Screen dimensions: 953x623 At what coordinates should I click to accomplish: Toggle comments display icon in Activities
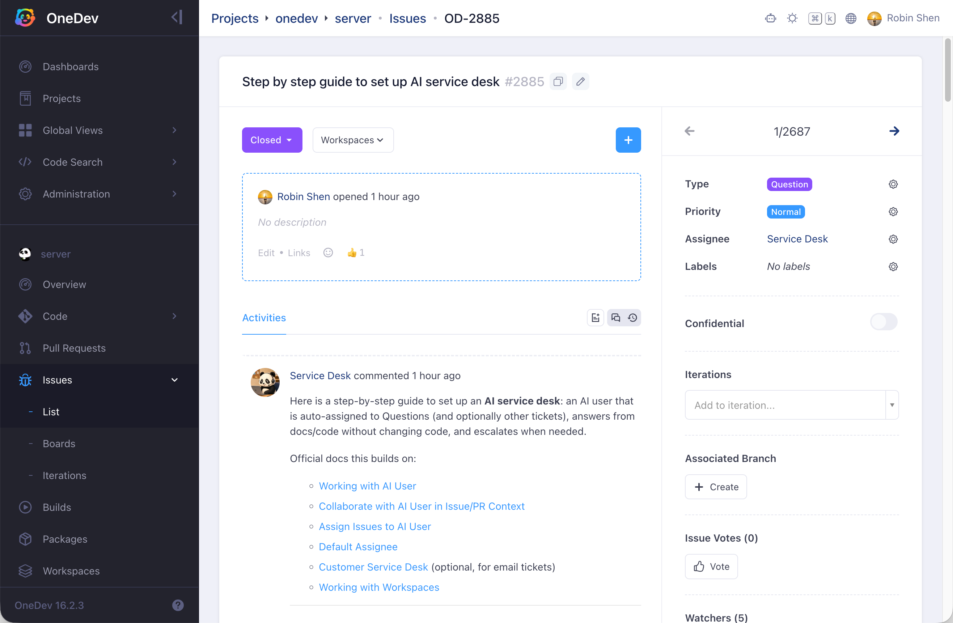(615, 318)
